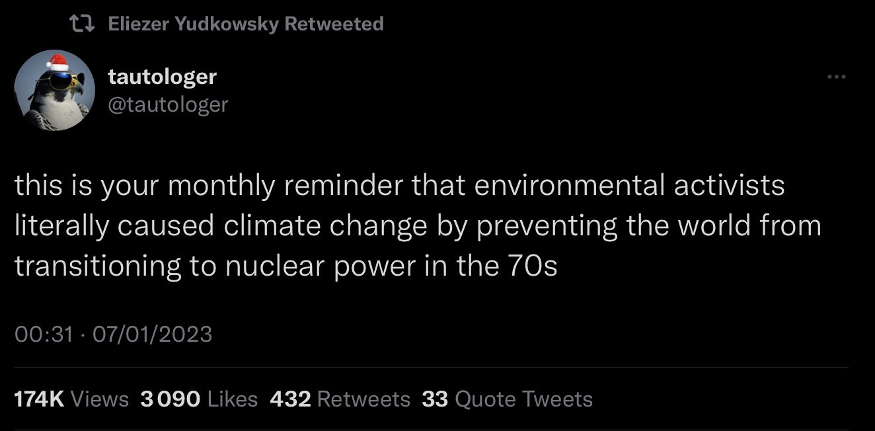Viewport: 875px width, 431px height.
Task: Open the bold tautologer display name
Action: (162, 77)
